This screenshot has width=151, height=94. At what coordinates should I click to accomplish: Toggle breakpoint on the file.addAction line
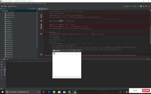click(x=41, y=28)
